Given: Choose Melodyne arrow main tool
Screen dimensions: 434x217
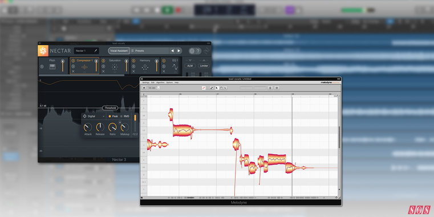Looking at the screenshot, I should [217, 88].
